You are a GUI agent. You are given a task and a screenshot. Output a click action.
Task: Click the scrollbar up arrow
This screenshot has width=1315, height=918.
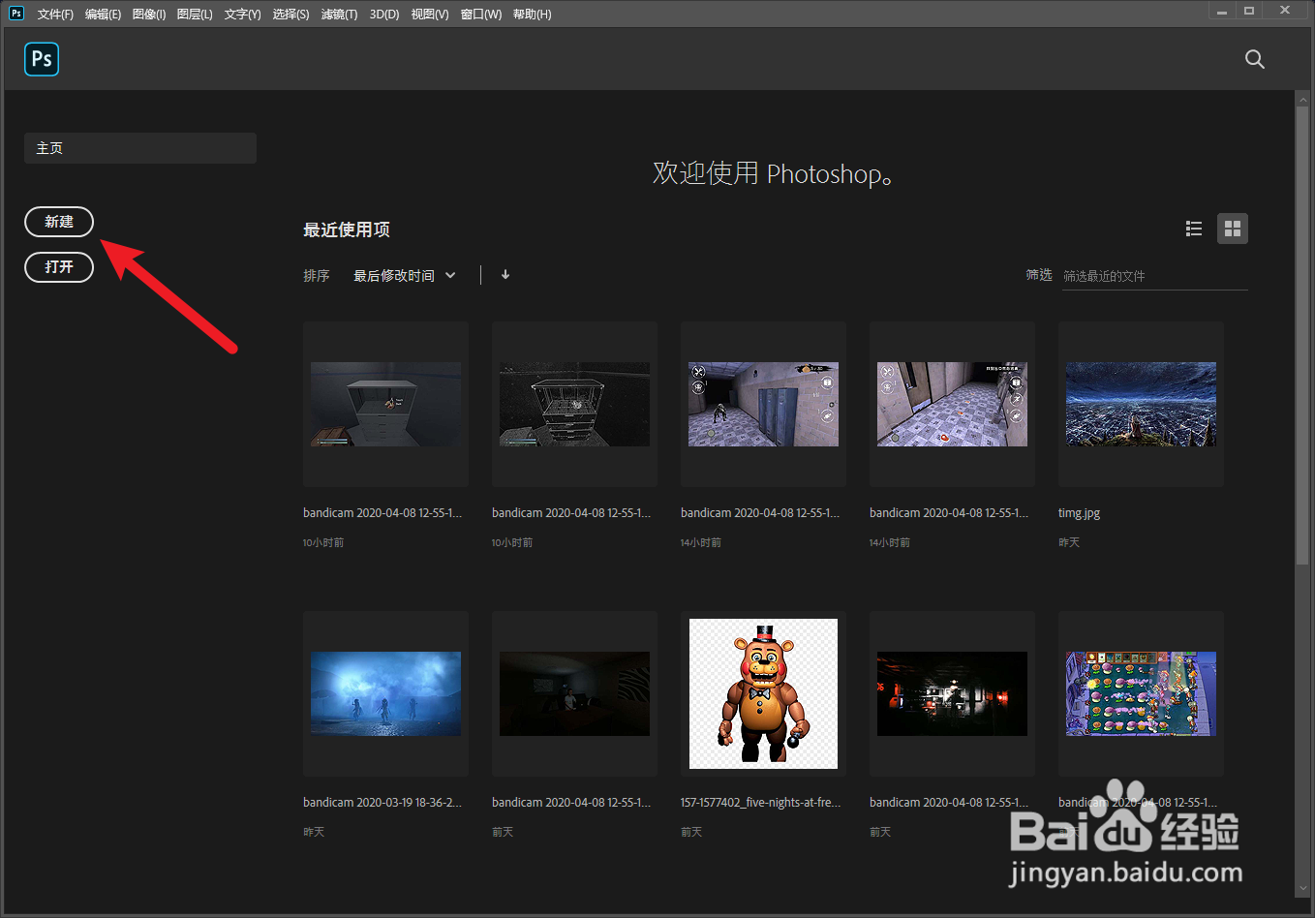click(x=1302, y=99)
